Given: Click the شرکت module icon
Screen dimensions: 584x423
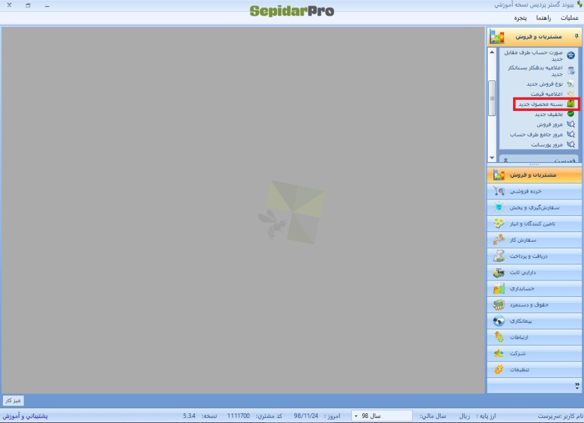Looking at the screenshot, I should (x=499, y=353).
